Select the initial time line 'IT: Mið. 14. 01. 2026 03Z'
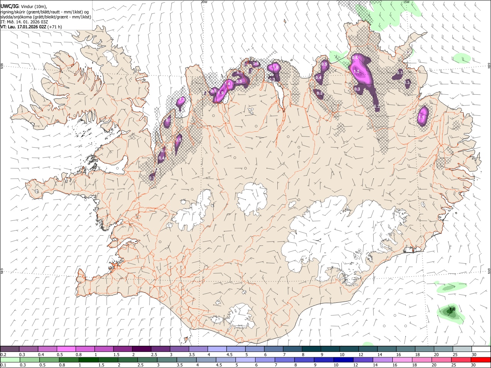491x368 pixels. pos(25,22)
